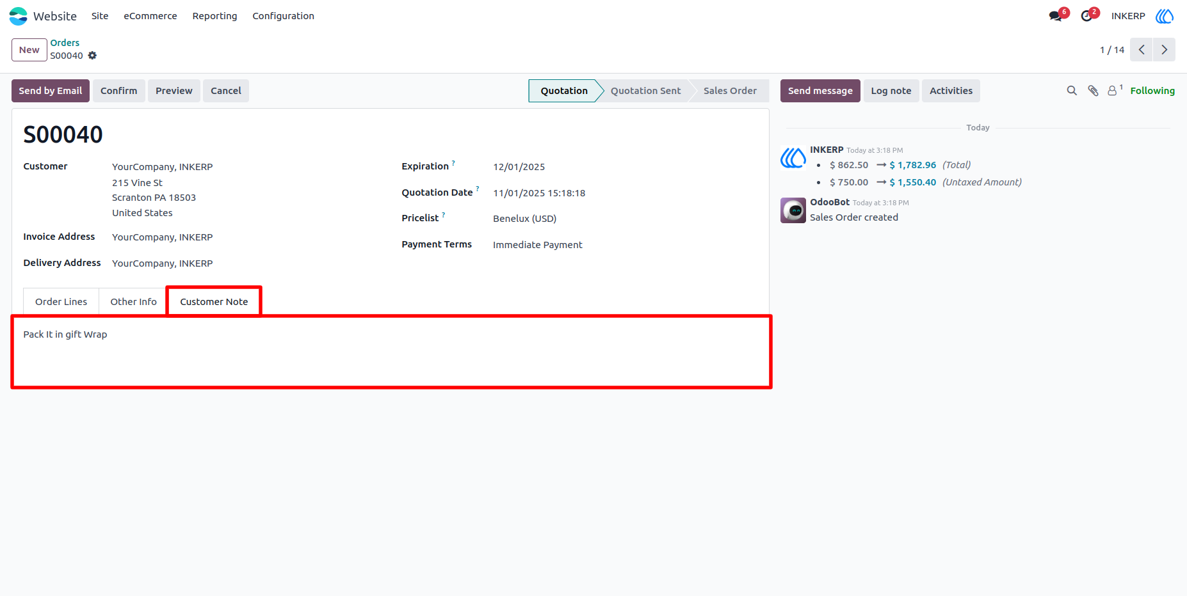
Task: Switch to the Other Info tab
Action: click(133, 302)
